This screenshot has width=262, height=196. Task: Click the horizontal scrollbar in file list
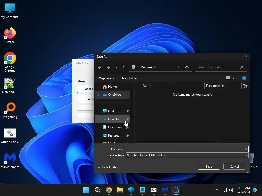click(178, 141)
